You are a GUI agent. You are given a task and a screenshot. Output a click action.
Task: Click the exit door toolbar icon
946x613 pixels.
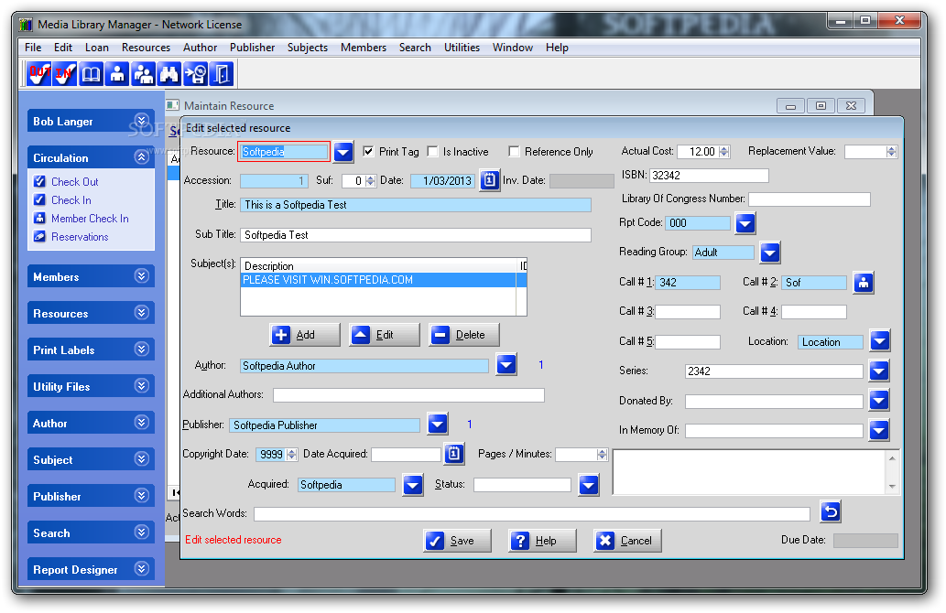(222, 74)
